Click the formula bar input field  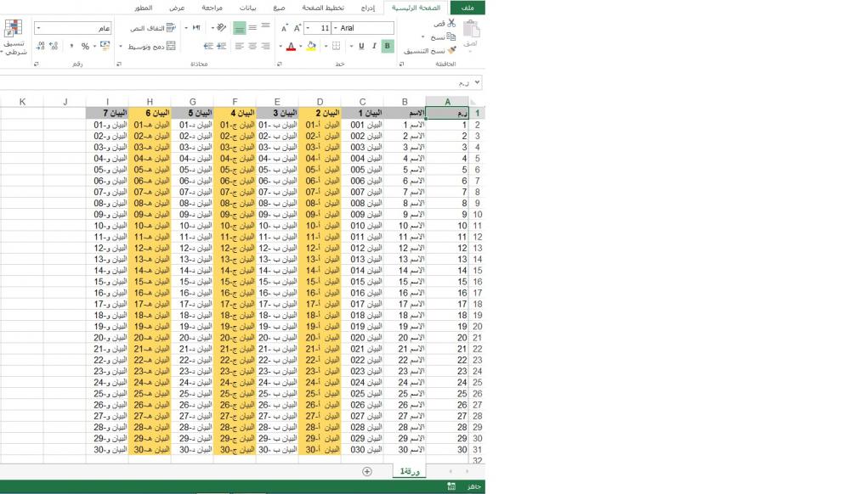coord(235,82)
